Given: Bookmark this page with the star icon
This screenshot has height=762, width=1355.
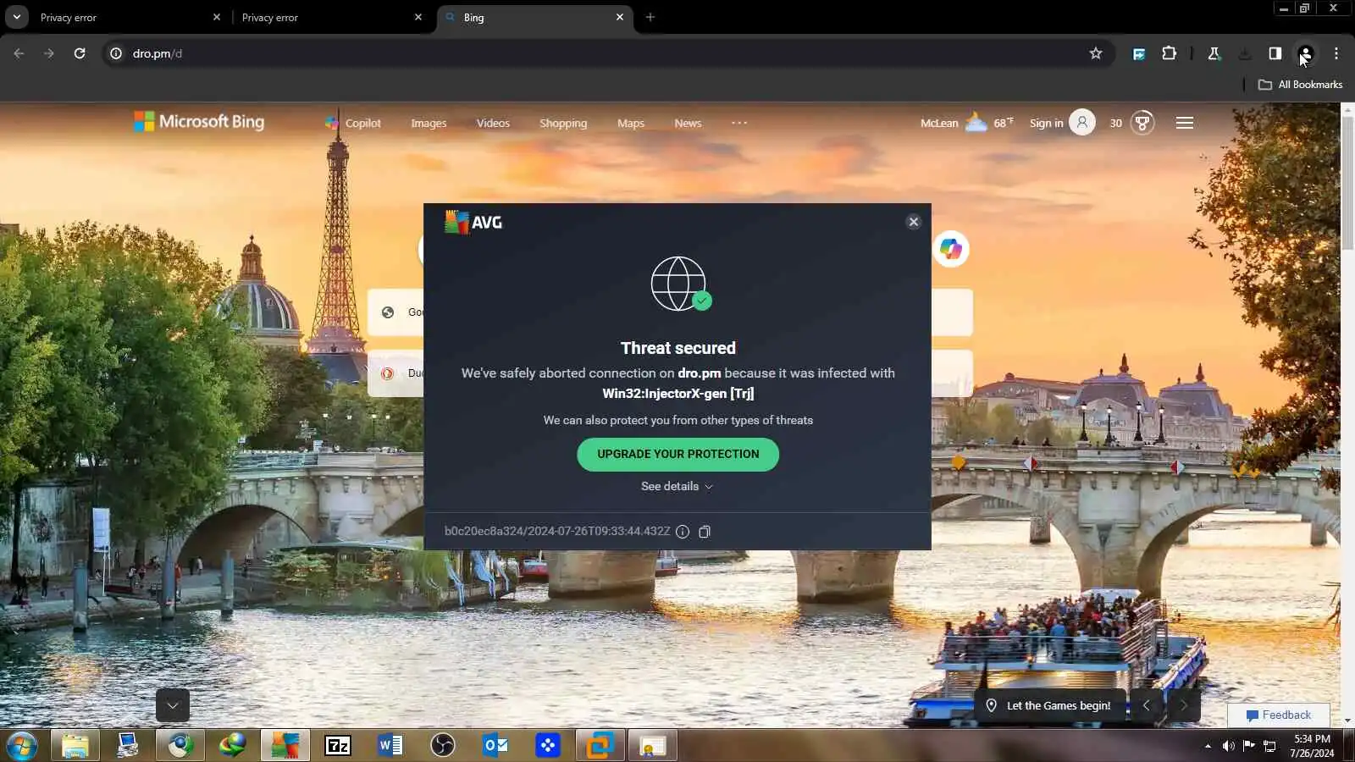Looking at the screenshot, I should pyautogui.click(x=1096, y=53).
